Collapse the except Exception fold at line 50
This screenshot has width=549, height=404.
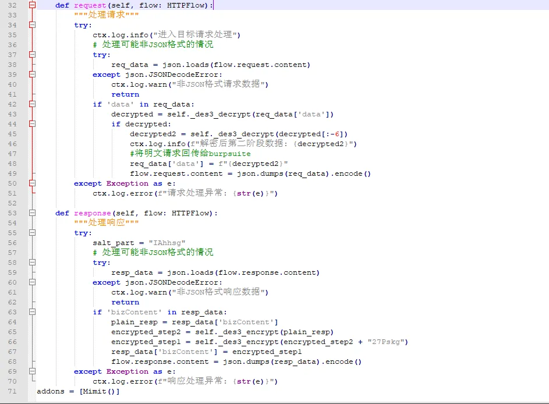[32, 183]
